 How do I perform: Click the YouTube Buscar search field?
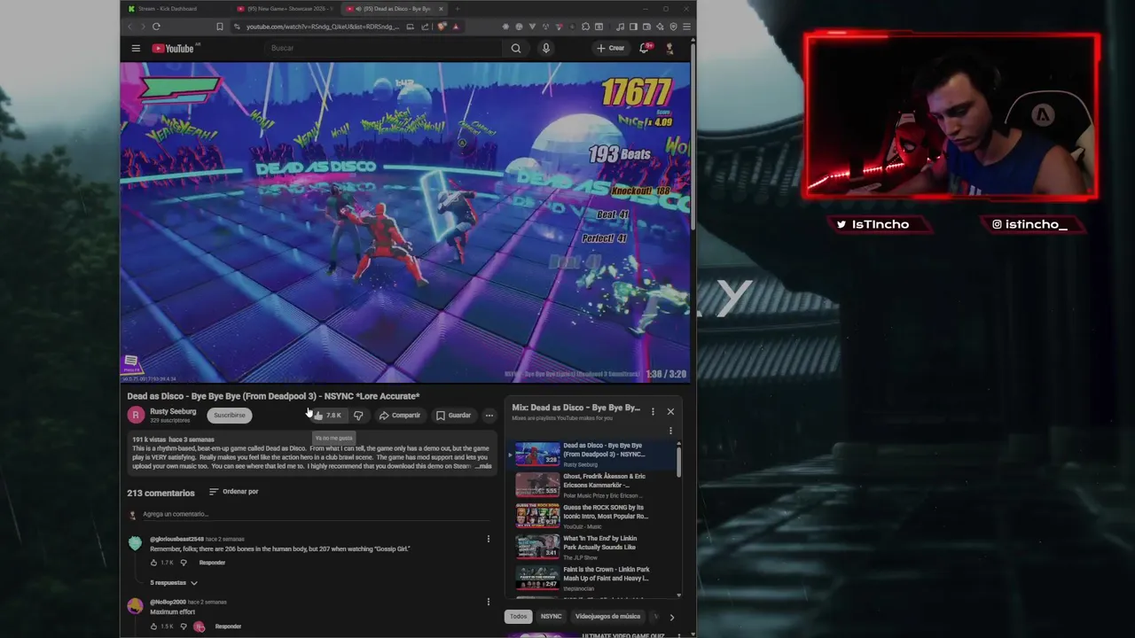pos(385,48)
